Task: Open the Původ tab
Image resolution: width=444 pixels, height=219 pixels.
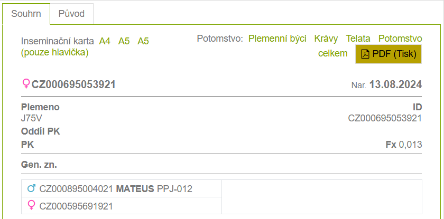Action: click(71, 14)
